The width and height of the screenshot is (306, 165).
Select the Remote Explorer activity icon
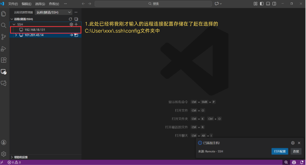click(x=3, y=72)
